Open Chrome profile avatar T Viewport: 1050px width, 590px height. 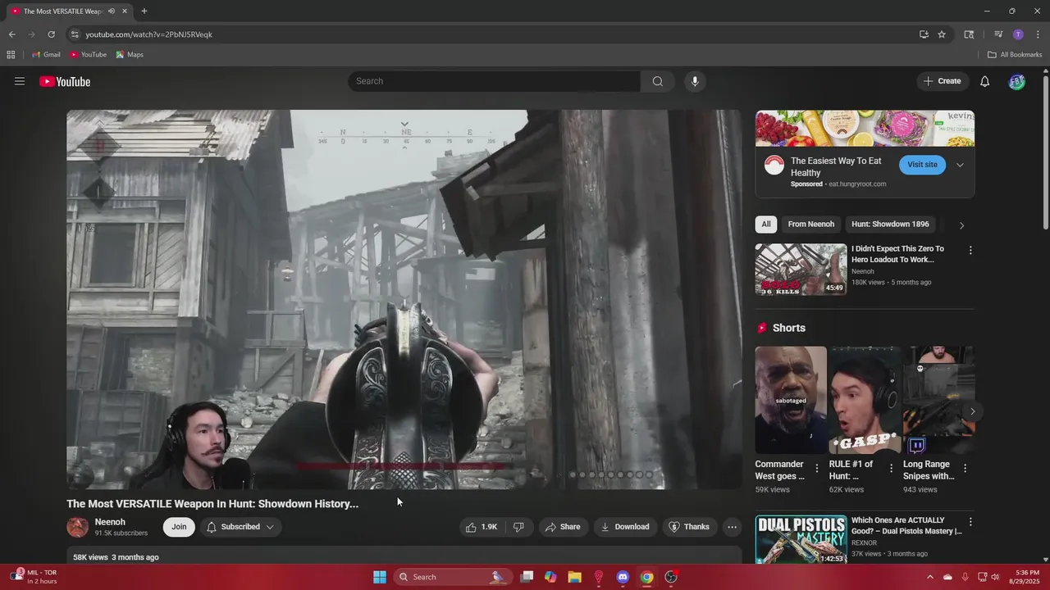point(1018,34)
